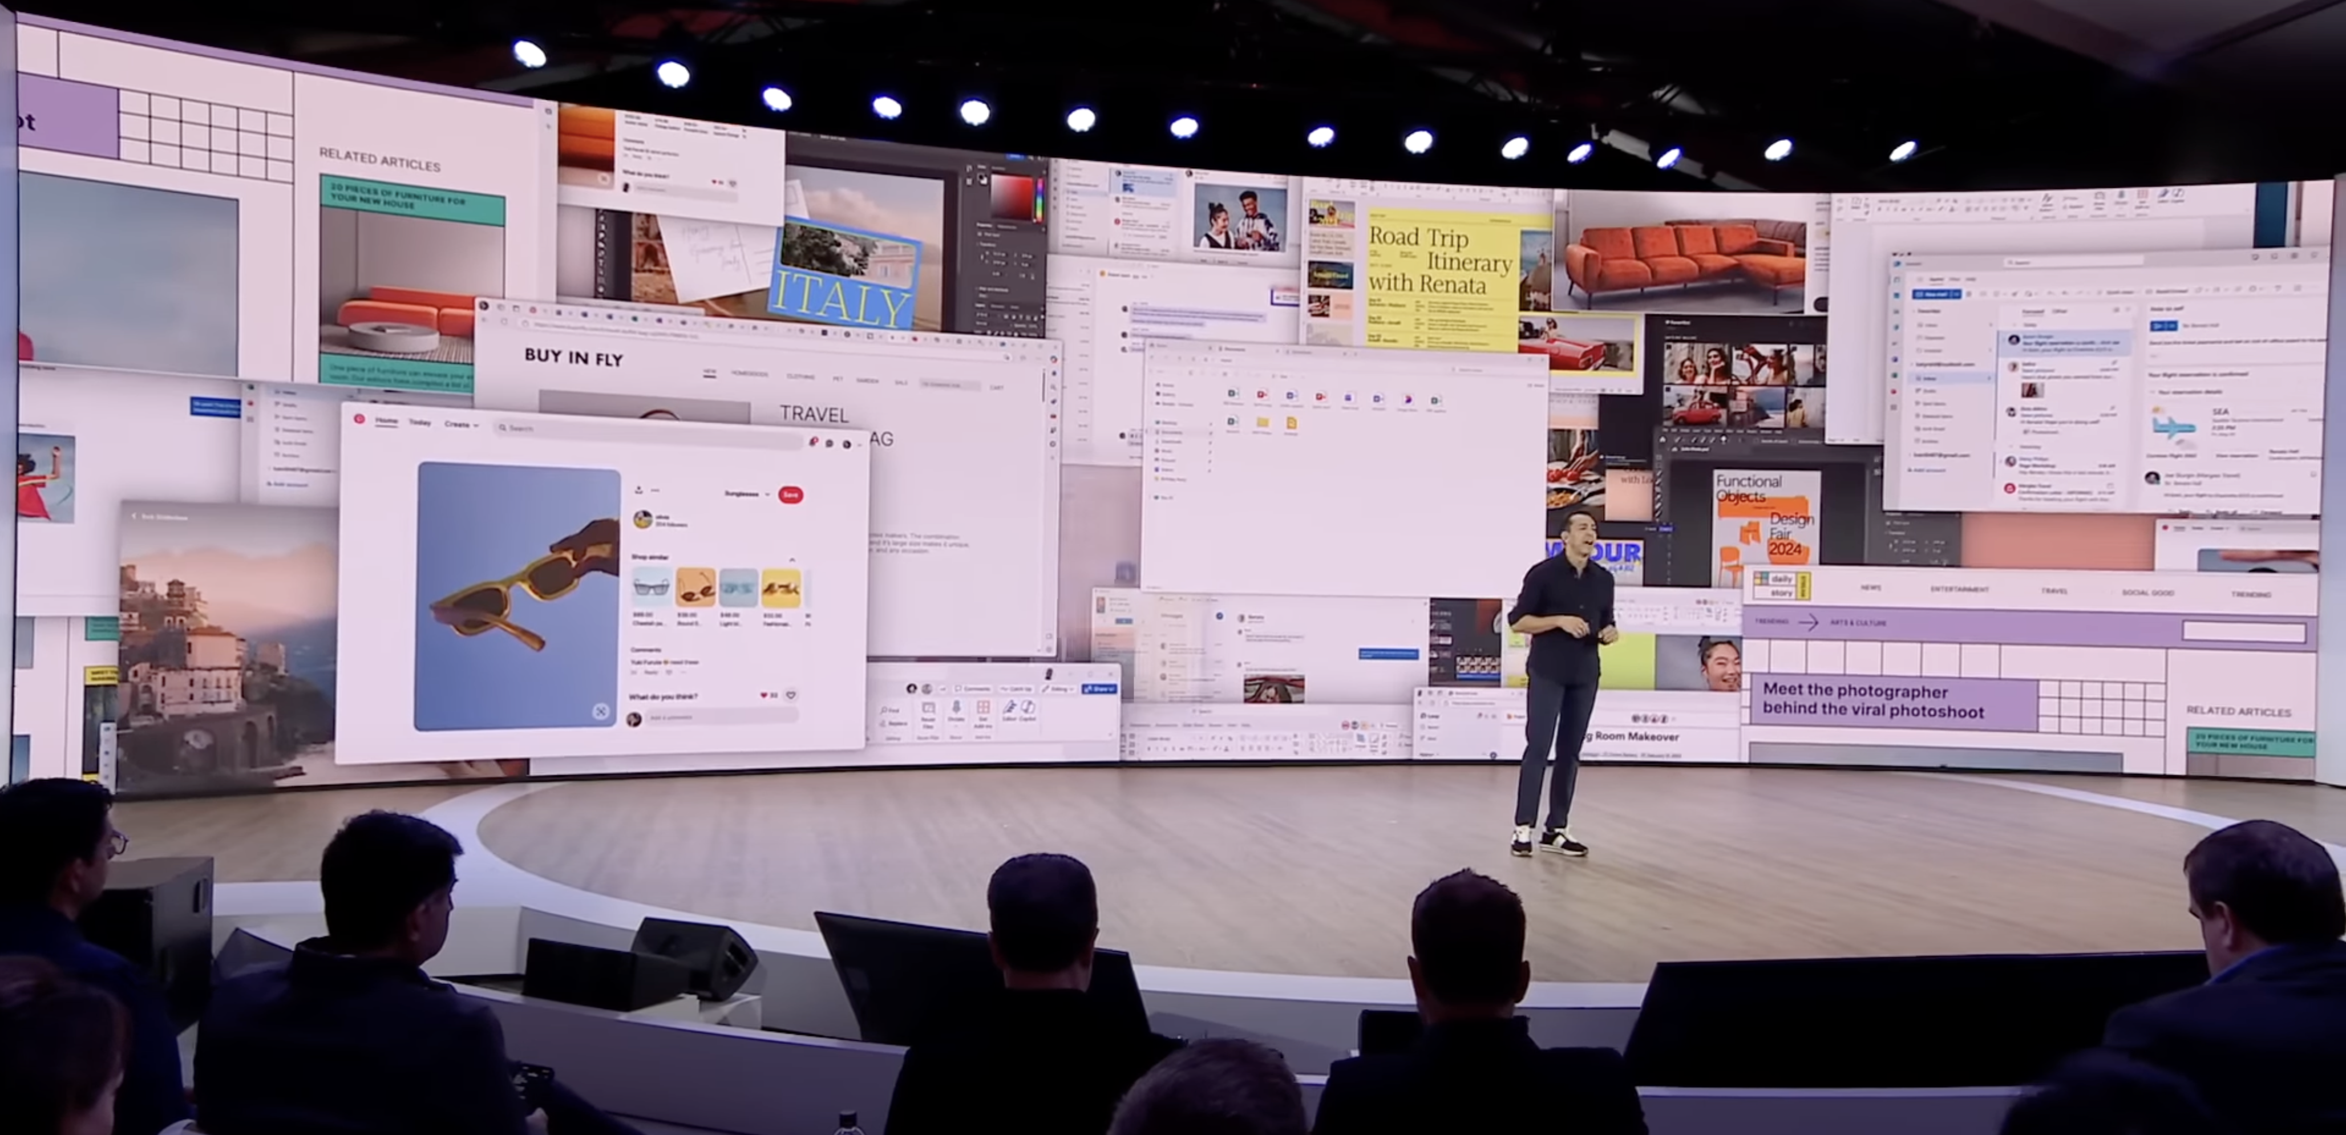Click the Copilot icon atop the Edge sidebar
The image size is (2346, 1135).
point(1054,359)
